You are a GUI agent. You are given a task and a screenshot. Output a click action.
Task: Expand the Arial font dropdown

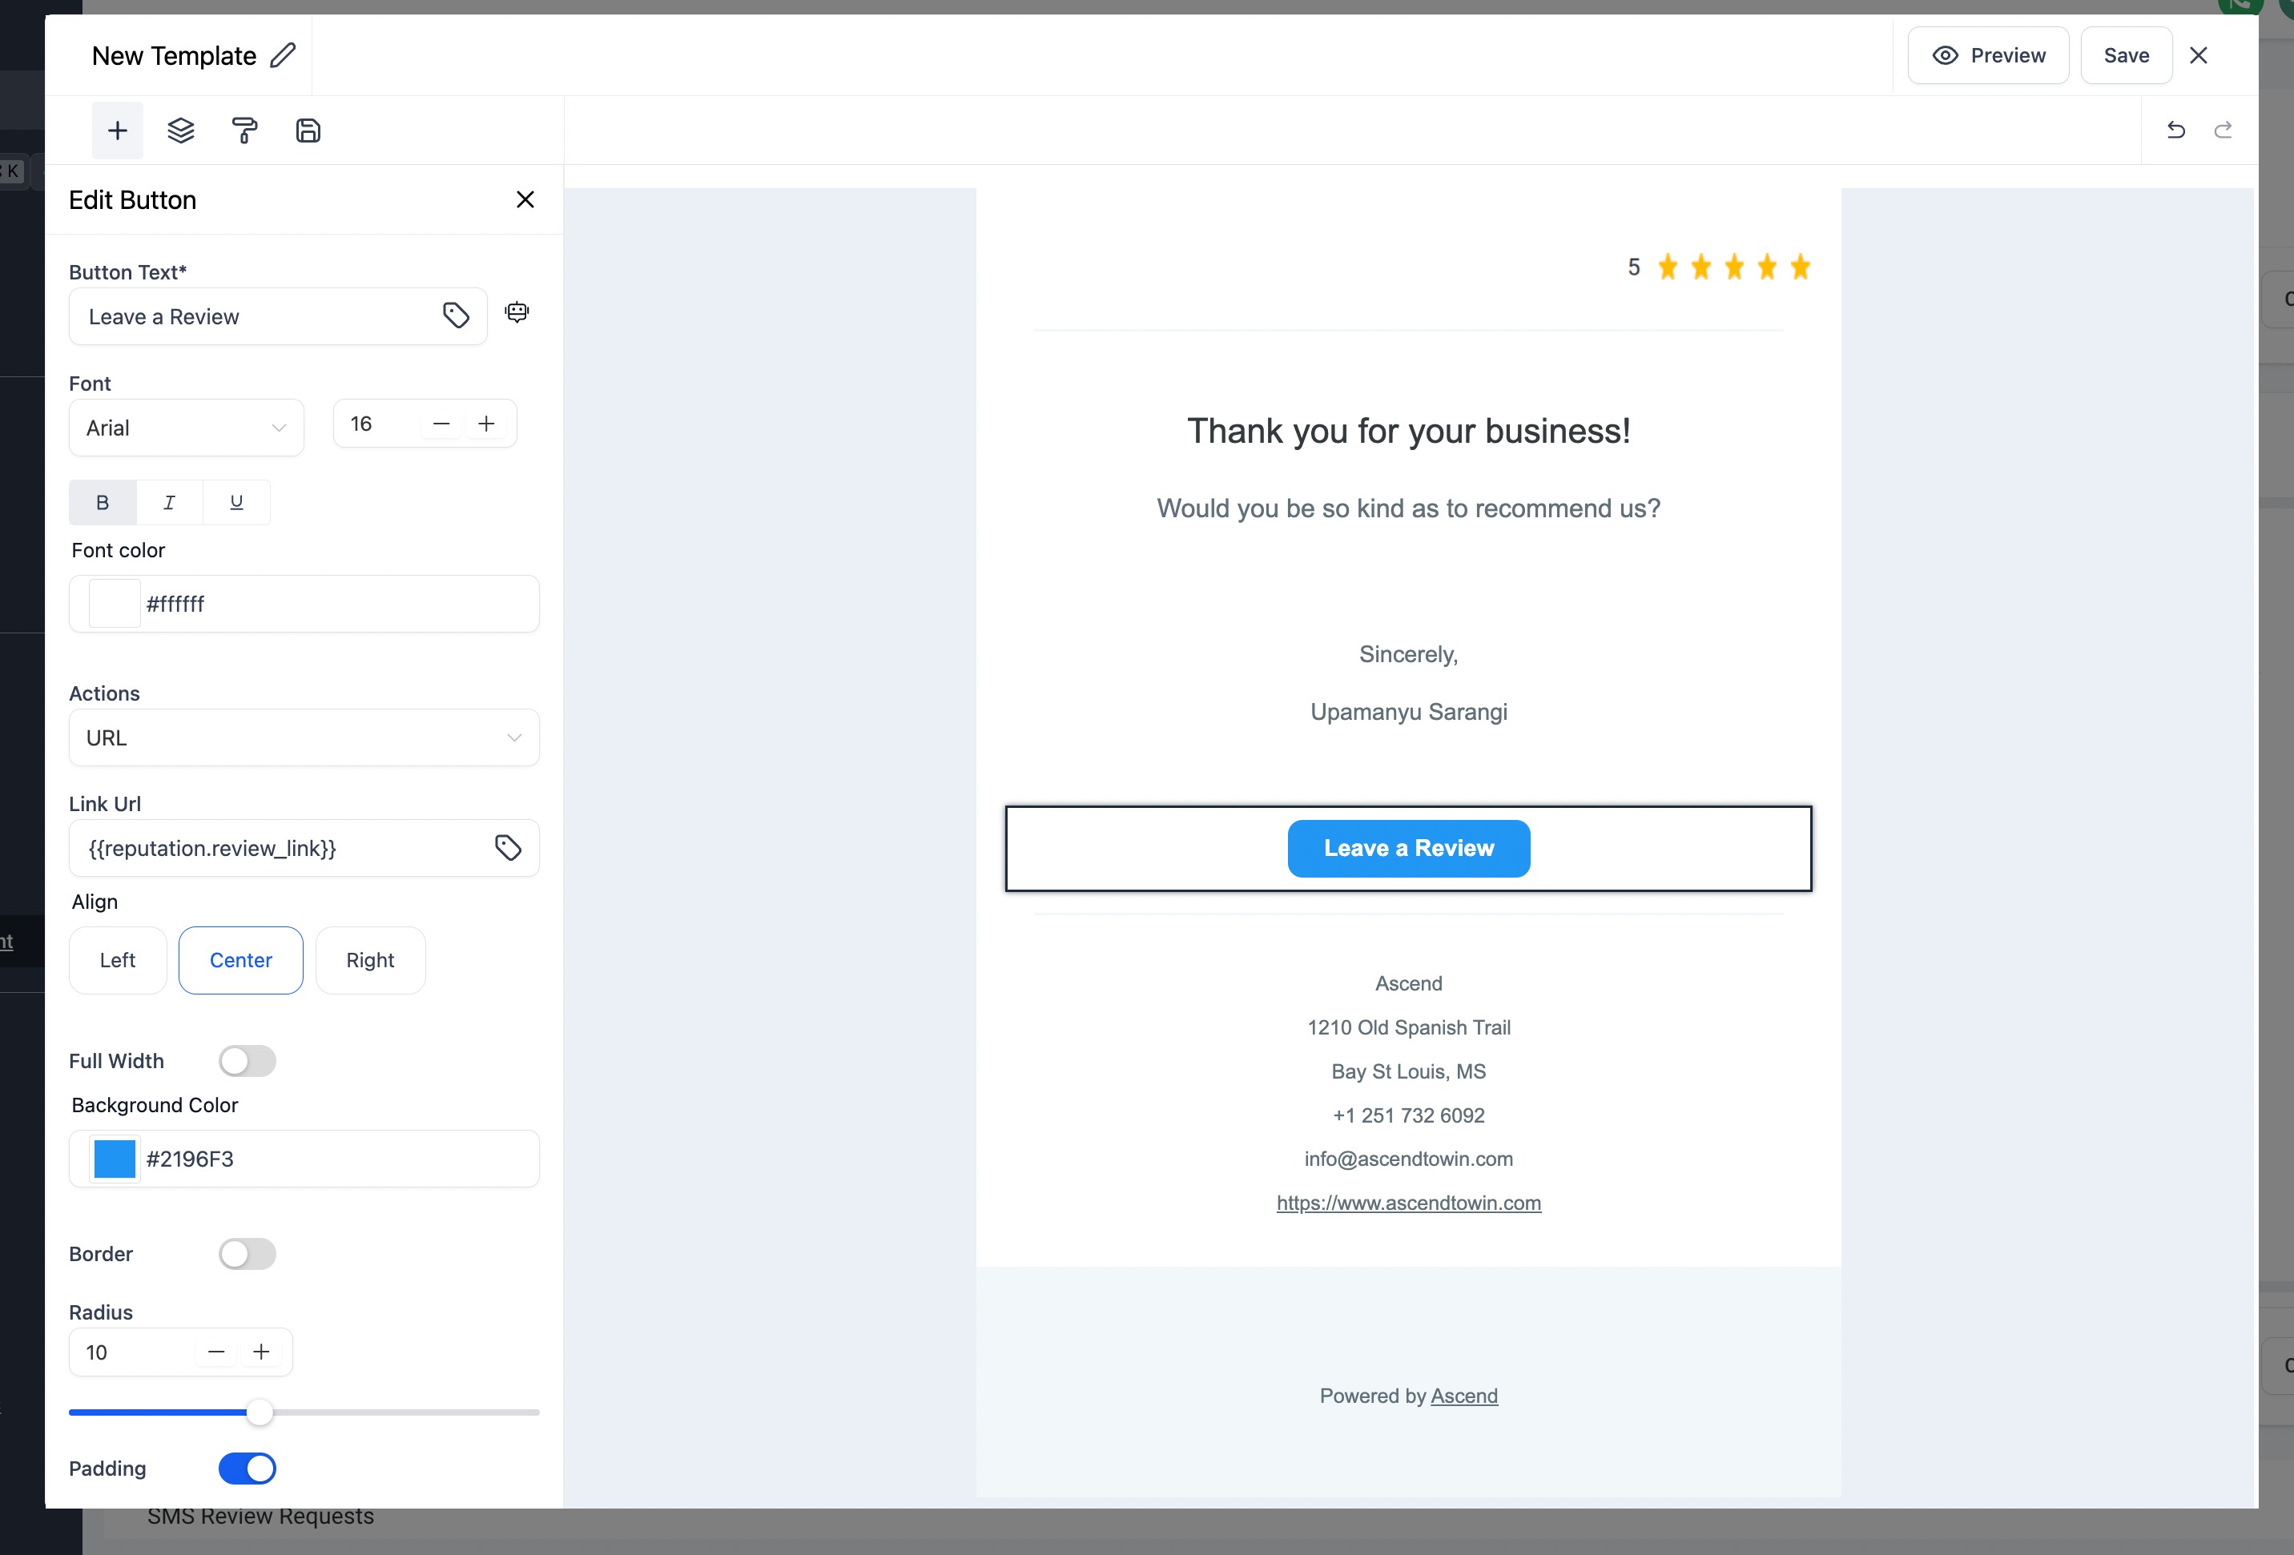coord(187,428)
